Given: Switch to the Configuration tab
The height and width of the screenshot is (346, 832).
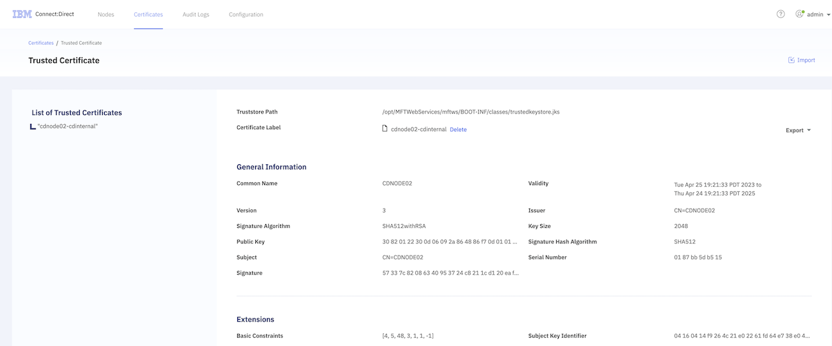Looking at the screenshot, I should (x=246, y=14).
